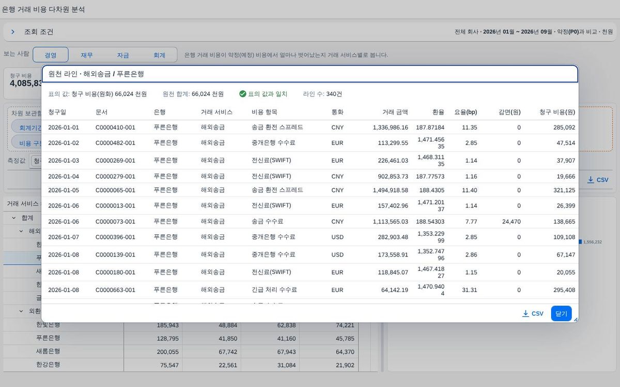Select document C0000410-001 cell
620x387 pixels.
(x=115, y=127)
